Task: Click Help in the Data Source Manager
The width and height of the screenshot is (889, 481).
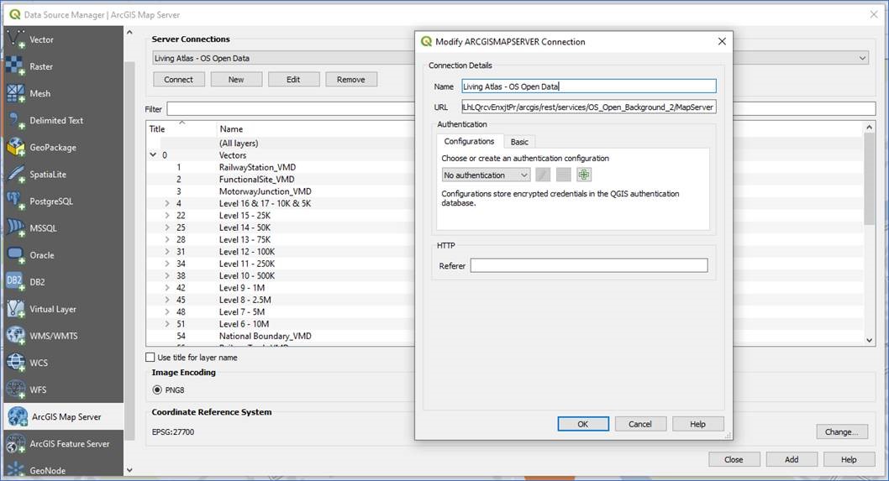Action: [849, 459]
